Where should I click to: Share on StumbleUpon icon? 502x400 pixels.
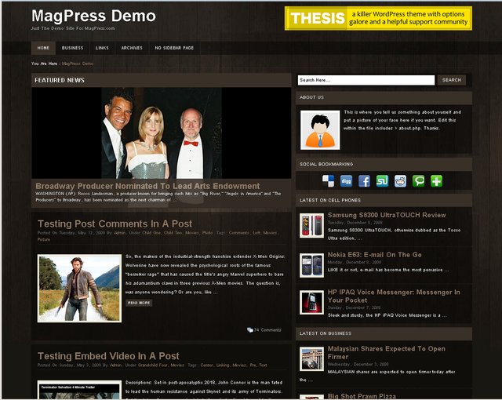(382, 181)
